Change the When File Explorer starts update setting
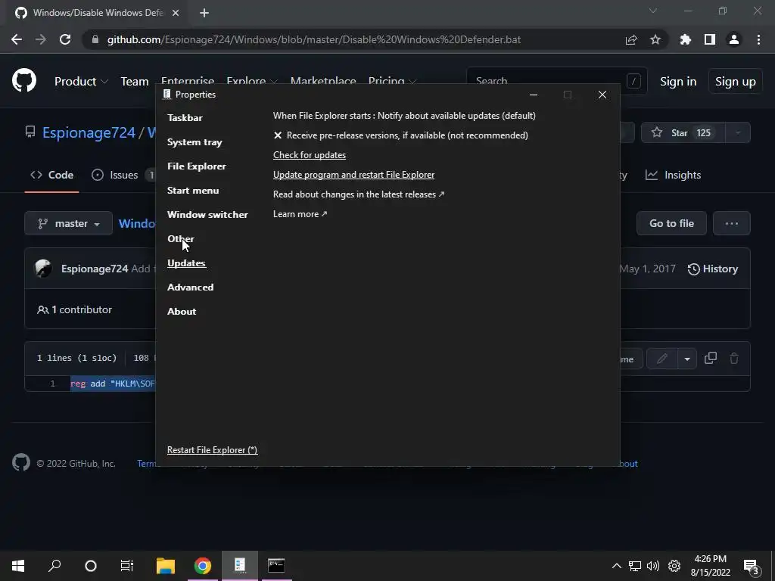 click(404, 116)
